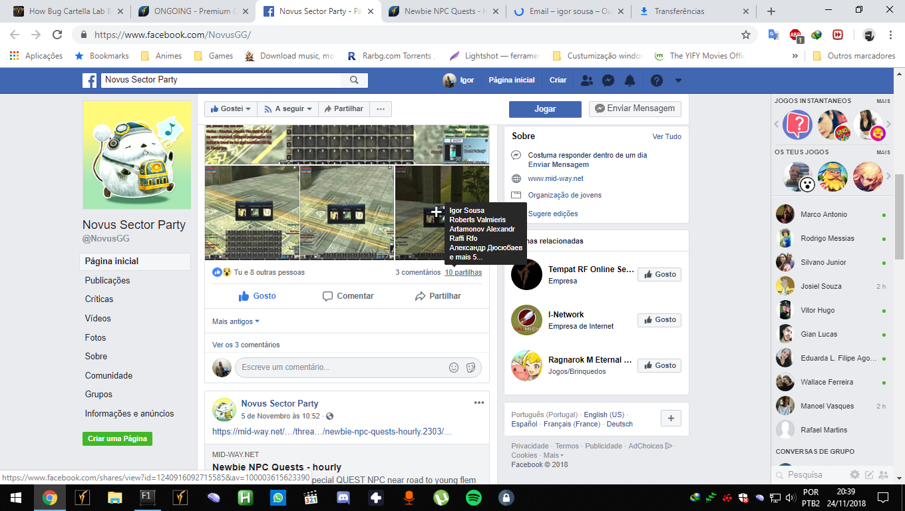Open the post options three dots on the 5 de Novembro post

point(479,403)
